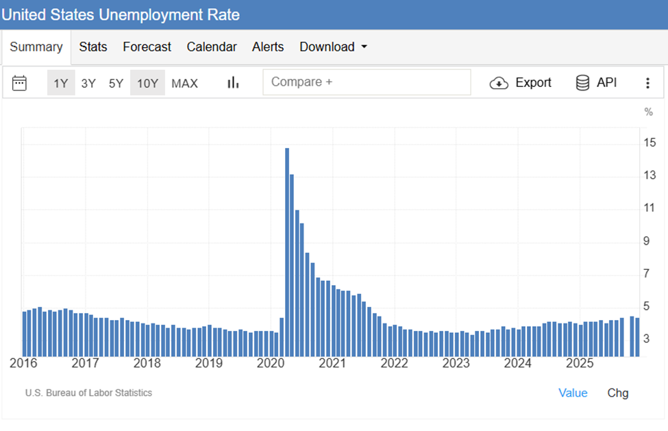The height and width of the screenshot is (431, 668).
Task: Select the 3Y time range
Action: click(88, 83)
